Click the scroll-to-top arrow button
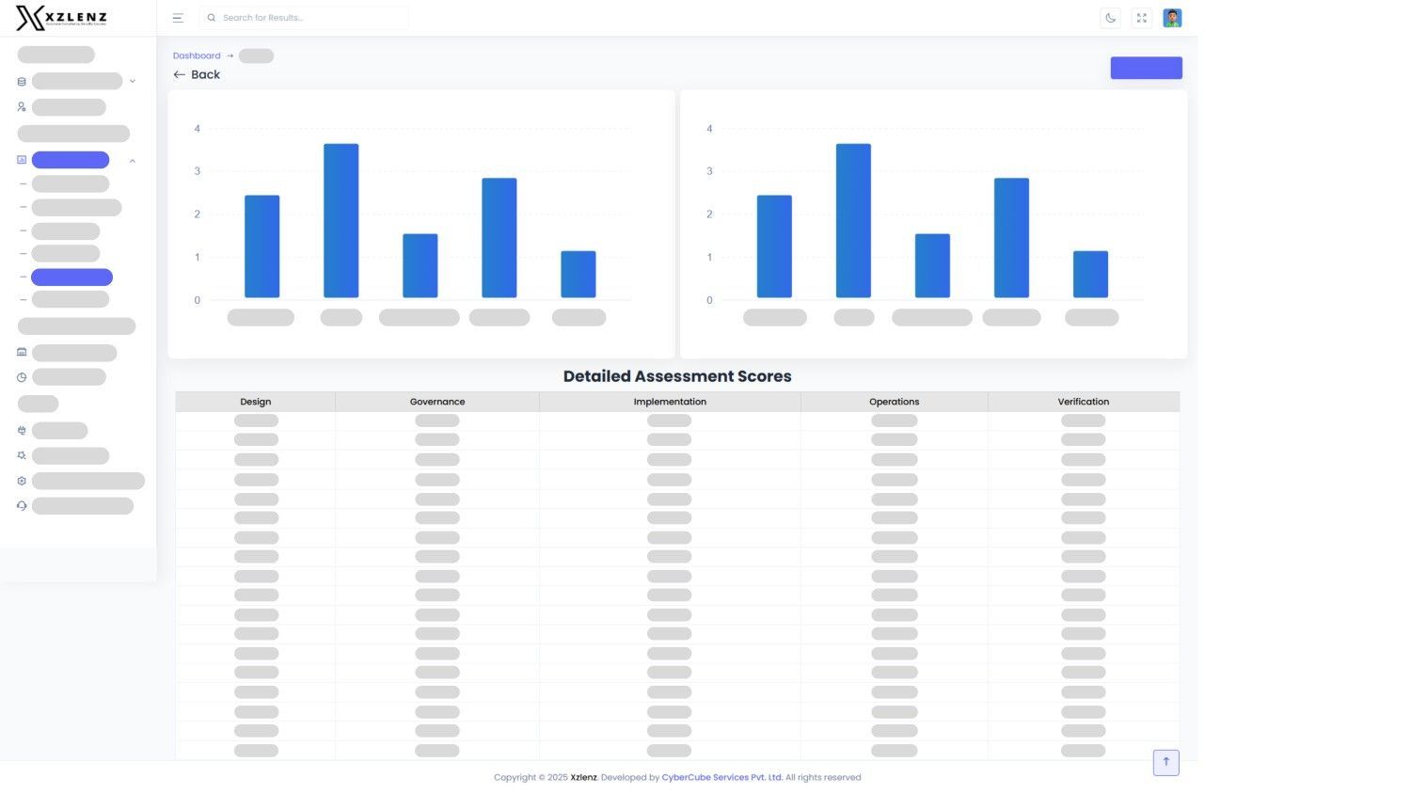 [x=1165, y=762]
